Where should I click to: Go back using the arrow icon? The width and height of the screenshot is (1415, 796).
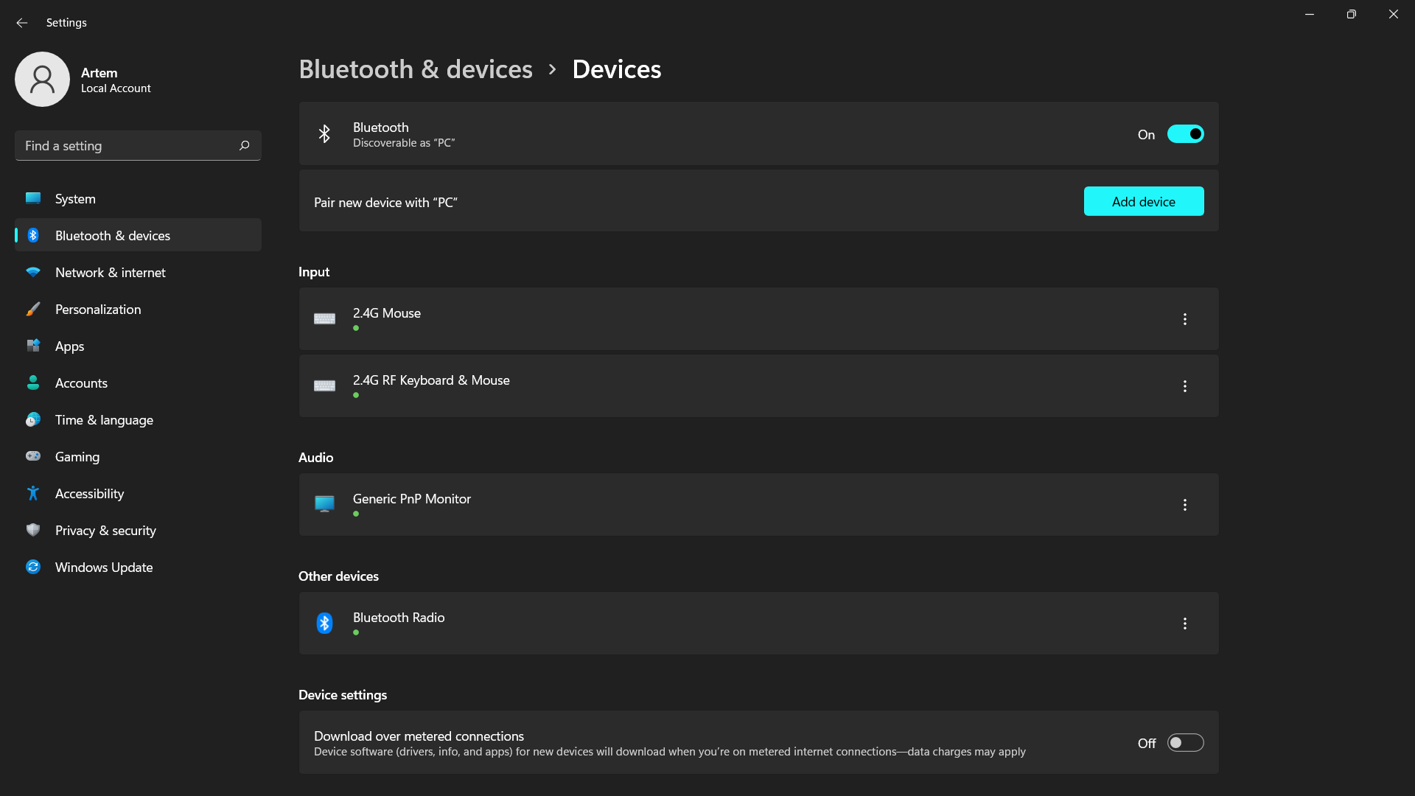22,23
